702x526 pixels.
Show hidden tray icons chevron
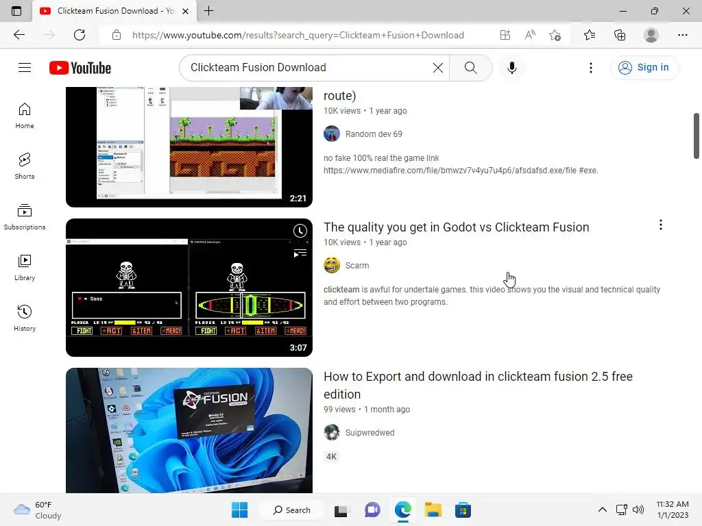603,510
